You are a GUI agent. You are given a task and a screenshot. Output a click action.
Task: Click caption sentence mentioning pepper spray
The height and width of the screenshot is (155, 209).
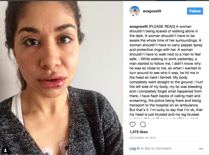click(x=166, y=45)
